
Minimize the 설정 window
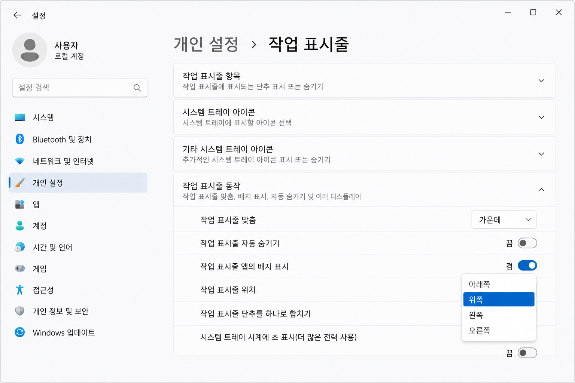pos(508,12)
